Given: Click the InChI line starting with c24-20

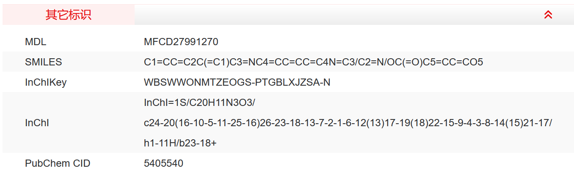Looking at the screenshot, I should [x=348, y=123].
